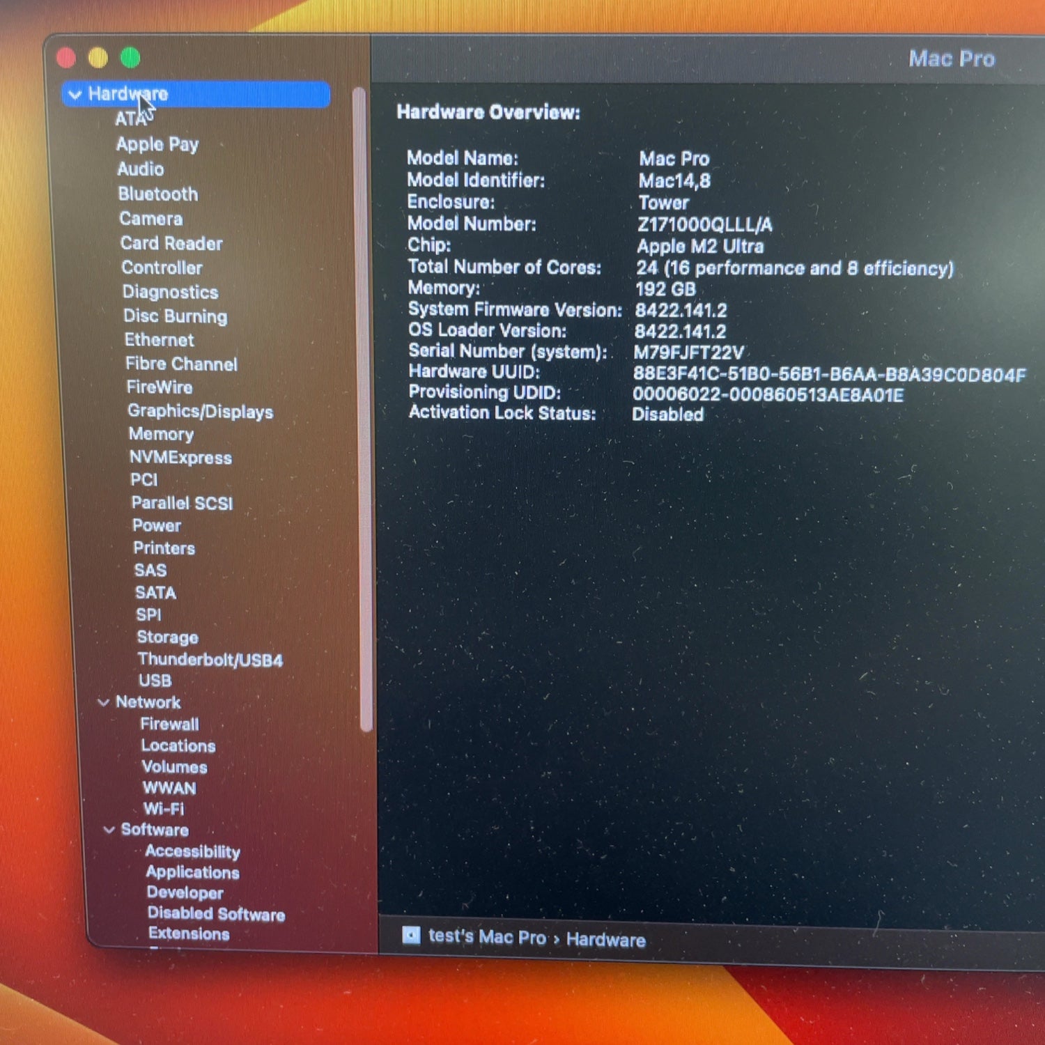Open Wi-Fi under Network

pyautogui.click(x=164, y=809)
